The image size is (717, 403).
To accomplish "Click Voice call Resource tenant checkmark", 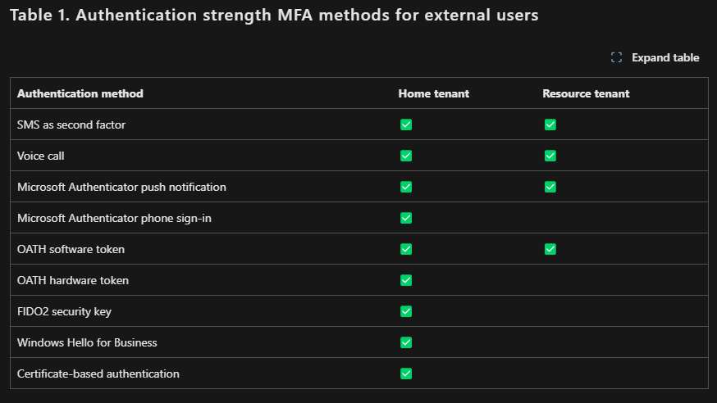I will (x=550, y=156).
